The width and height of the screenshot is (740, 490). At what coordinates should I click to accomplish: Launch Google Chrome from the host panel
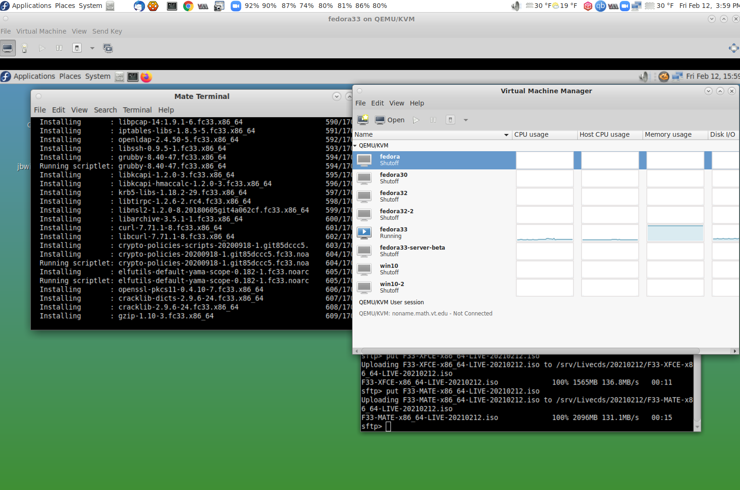click(188, 6)
